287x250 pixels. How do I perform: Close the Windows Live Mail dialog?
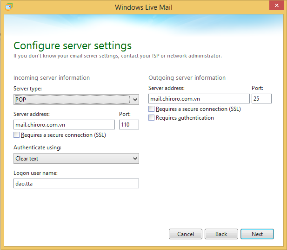coord(275,6)
